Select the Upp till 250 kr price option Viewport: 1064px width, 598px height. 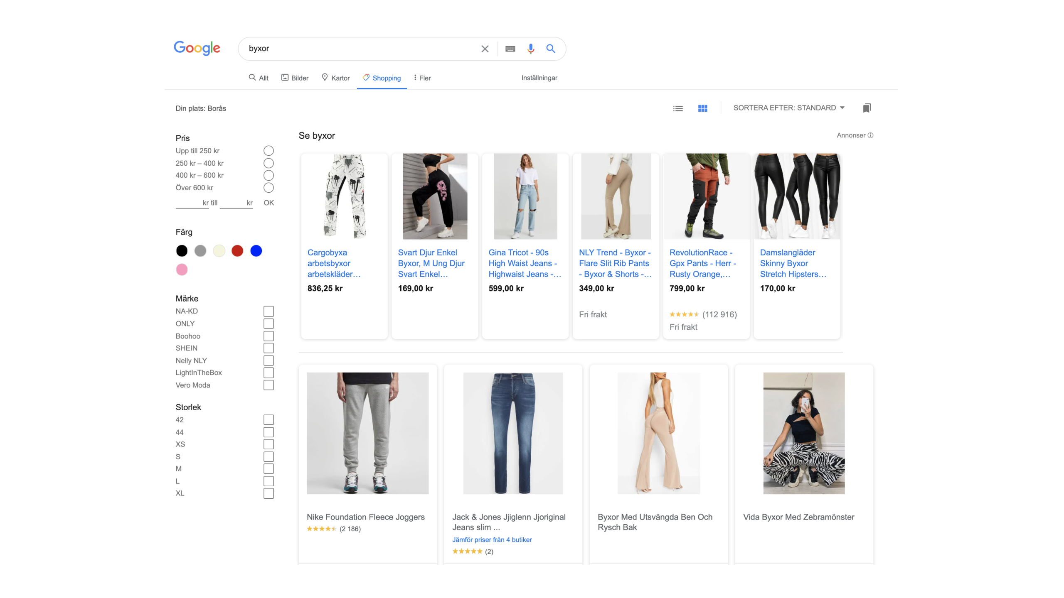(268, 151)
